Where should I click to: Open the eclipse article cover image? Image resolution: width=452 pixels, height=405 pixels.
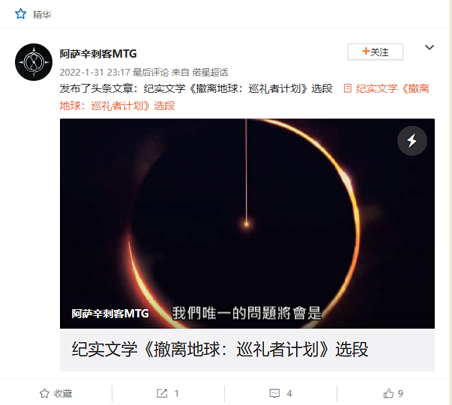(x=247, y=223)
